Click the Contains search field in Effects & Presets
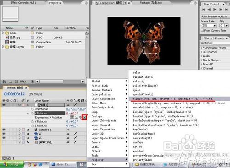 221,43
